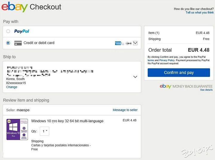Click the eBay Money Back Guarantee logo

[186, 86]
